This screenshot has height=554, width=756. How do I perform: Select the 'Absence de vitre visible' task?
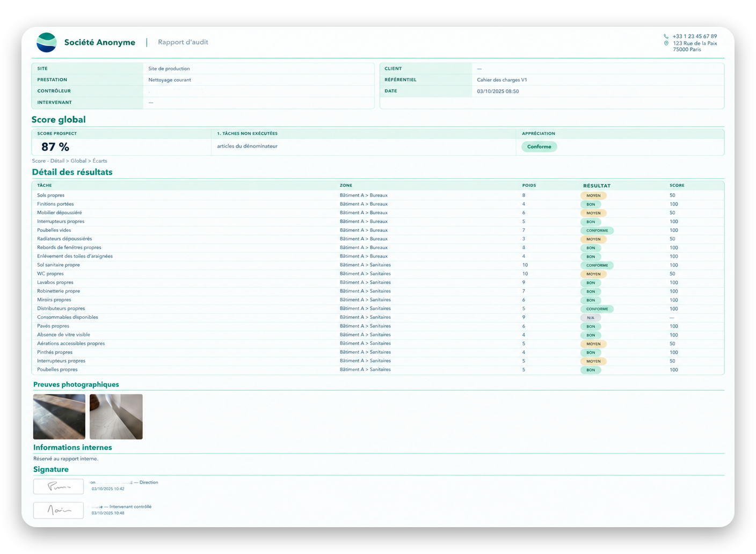tap(63, 334)
